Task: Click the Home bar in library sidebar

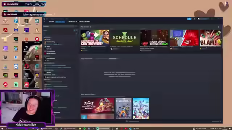Action: 59,26
